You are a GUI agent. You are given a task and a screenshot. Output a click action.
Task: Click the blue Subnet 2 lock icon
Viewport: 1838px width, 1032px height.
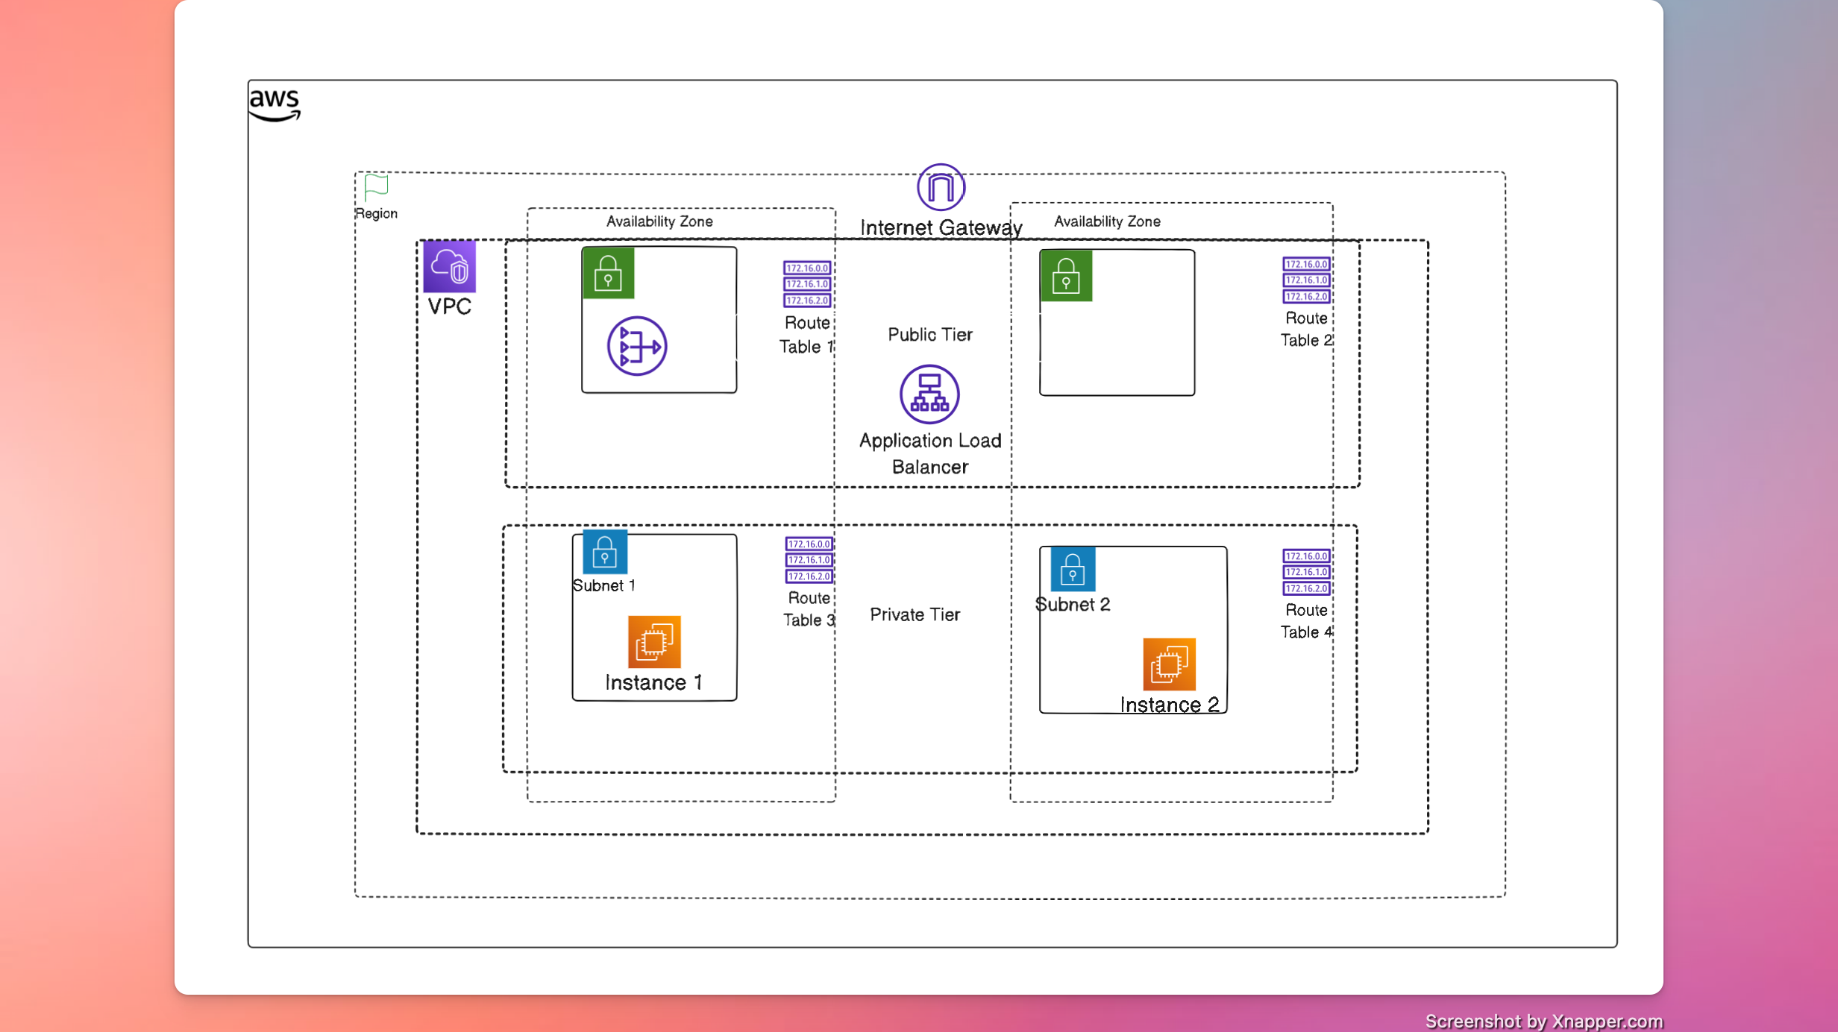coord(1073,569)
